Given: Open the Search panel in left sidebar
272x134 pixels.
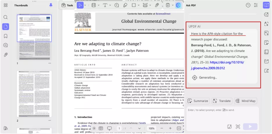Looking at the screenshot, I should [x=6, y=17].
